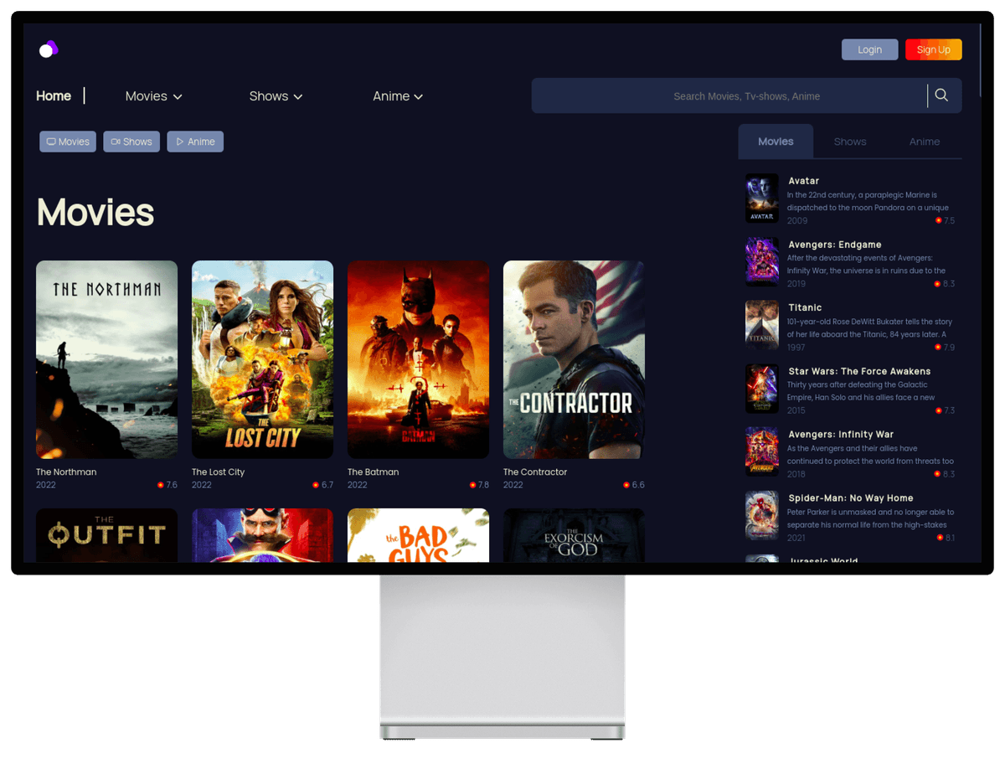Image resolution: width=1005 pixels, height=758 pixels.
Task: Filter by the Anime chip button
Action: pos(195,142)
